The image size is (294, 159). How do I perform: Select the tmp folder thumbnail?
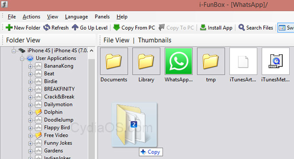(211, 61)
